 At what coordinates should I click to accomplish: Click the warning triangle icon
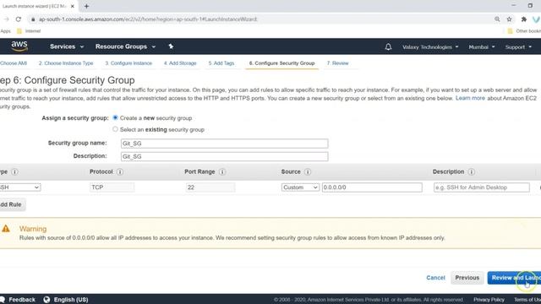[6, 229]
